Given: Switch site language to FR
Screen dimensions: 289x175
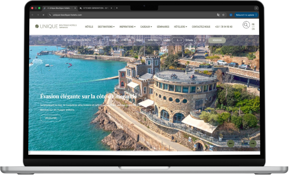Looking at the screenshot, I should [253, 24].
